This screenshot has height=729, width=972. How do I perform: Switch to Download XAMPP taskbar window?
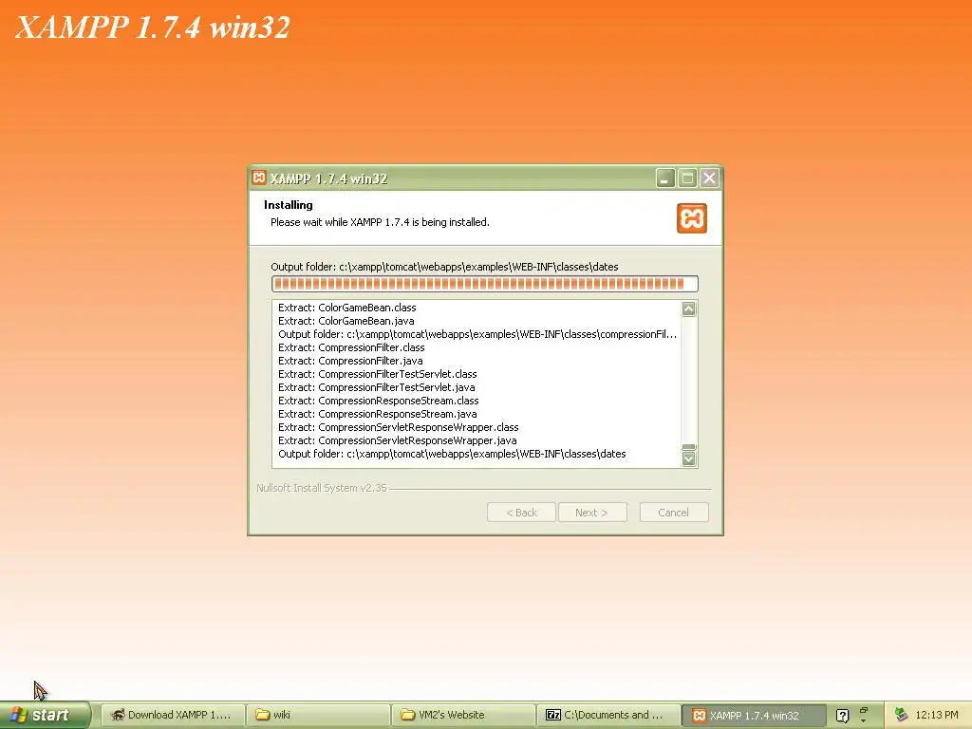(172, 715)
